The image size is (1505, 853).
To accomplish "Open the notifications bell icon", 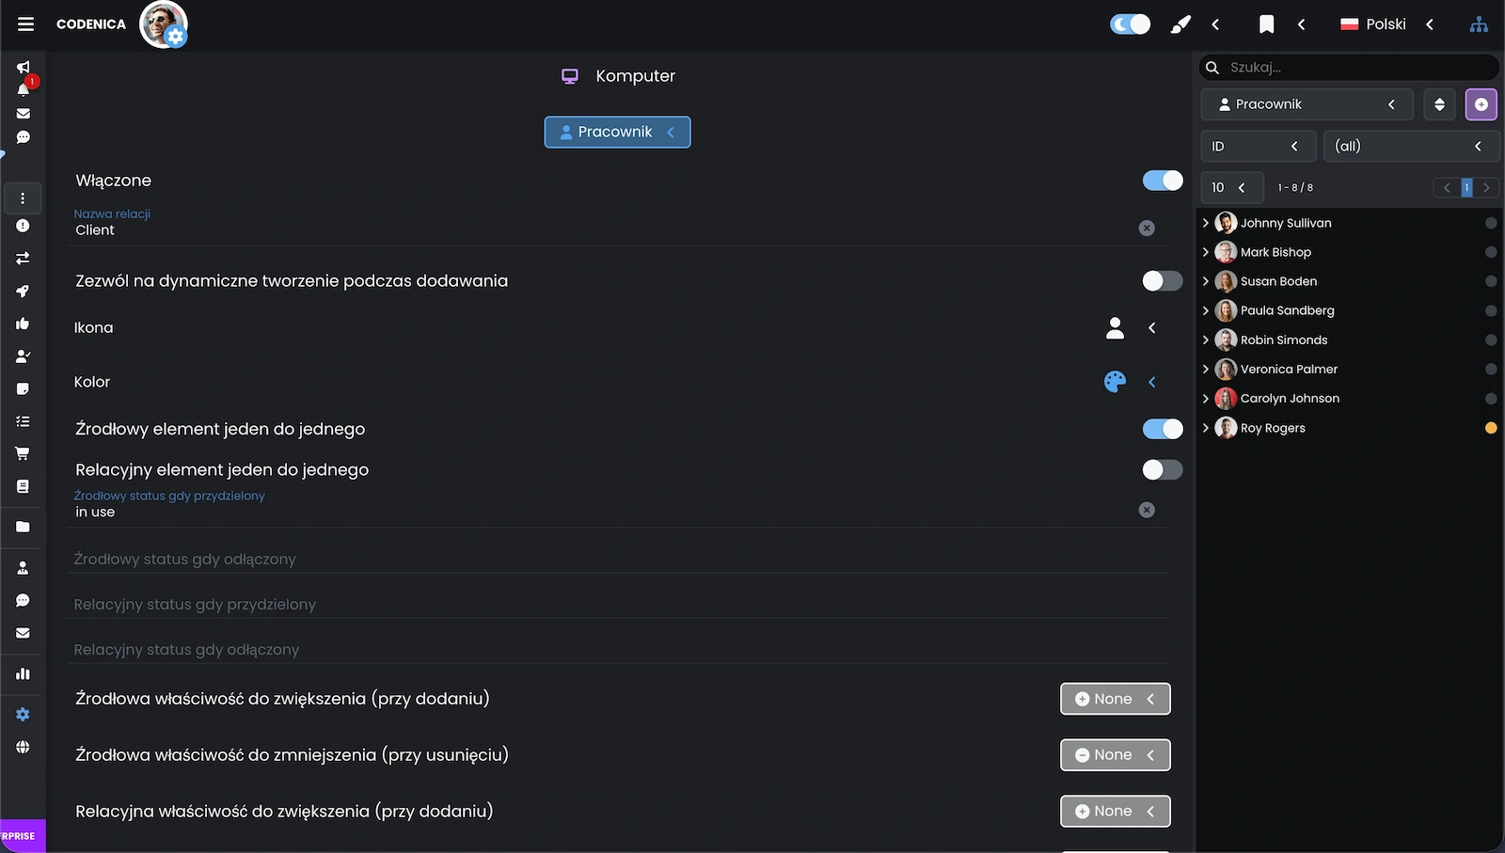I will 24,90.
